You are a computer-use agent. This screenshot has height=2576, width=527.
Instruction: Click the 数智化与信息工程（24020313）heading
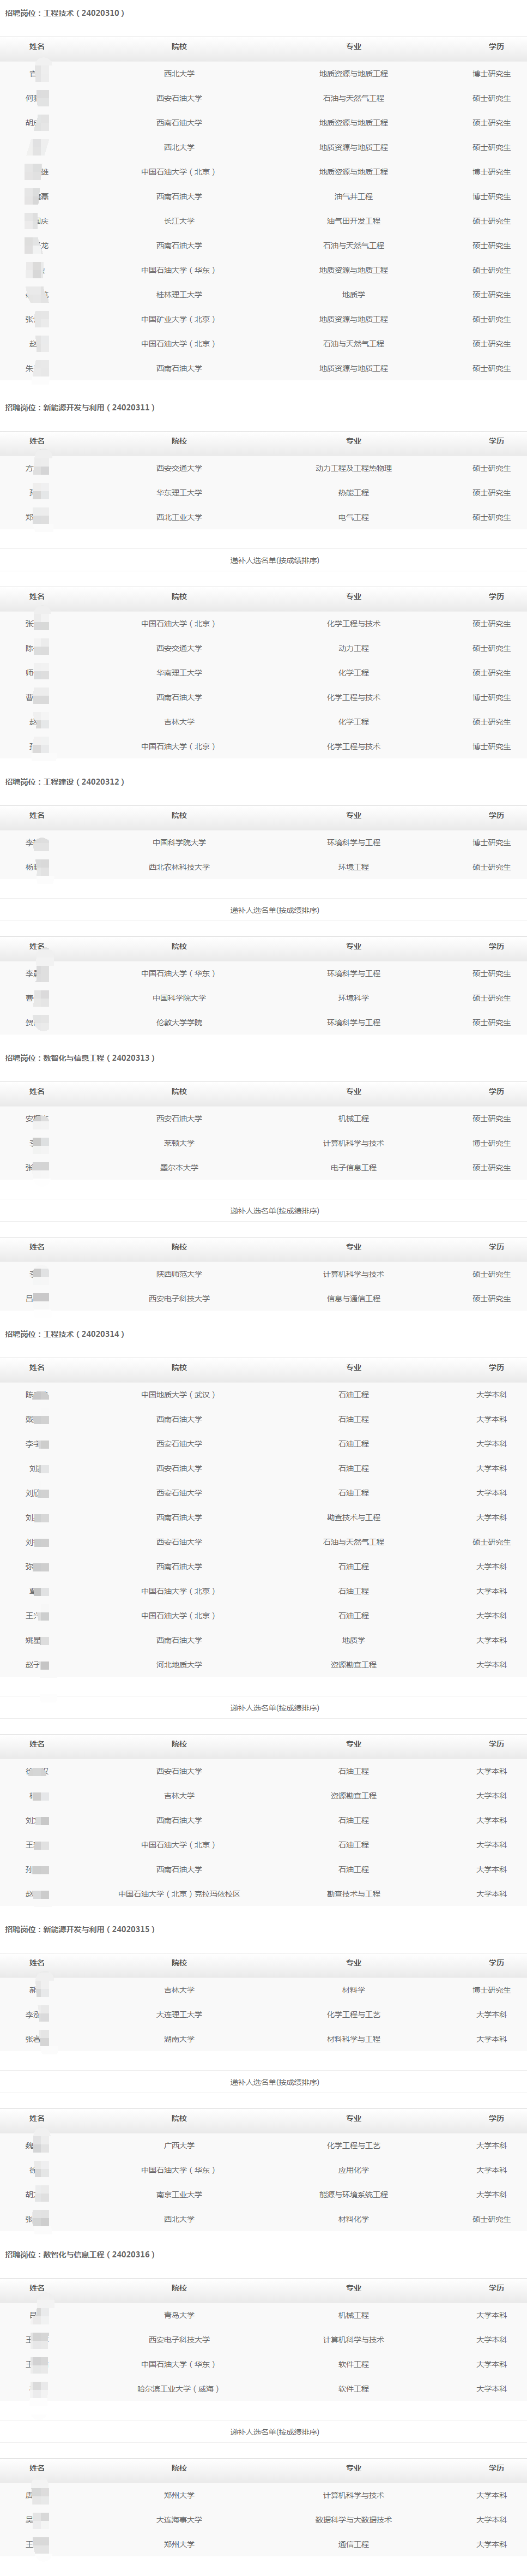(x=80, y=1058)
